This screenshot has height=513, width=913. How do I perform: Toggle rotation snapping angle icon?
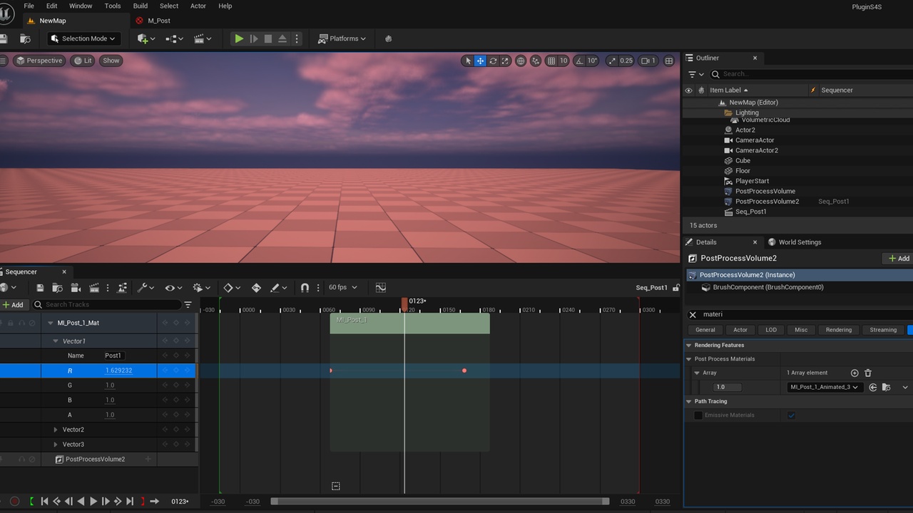click(579, 61)
